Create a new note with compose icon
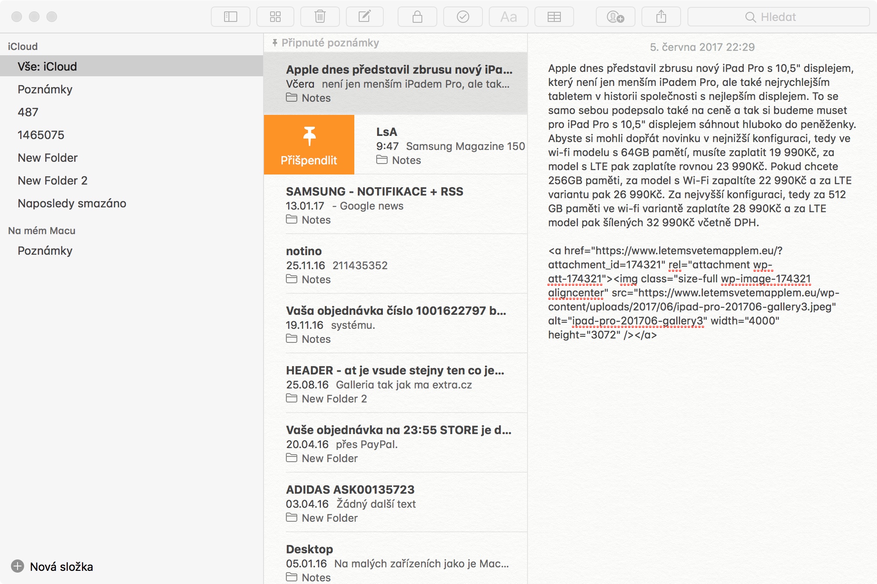The height and width of the screenshot is (584, 877). coord(364,17)
